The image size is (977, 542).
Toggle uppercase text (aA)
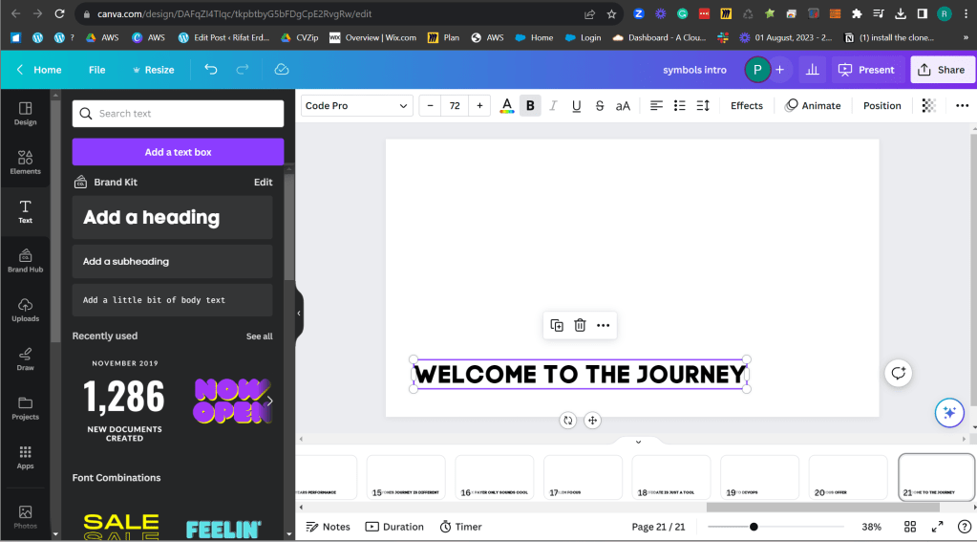coord(623,106)
